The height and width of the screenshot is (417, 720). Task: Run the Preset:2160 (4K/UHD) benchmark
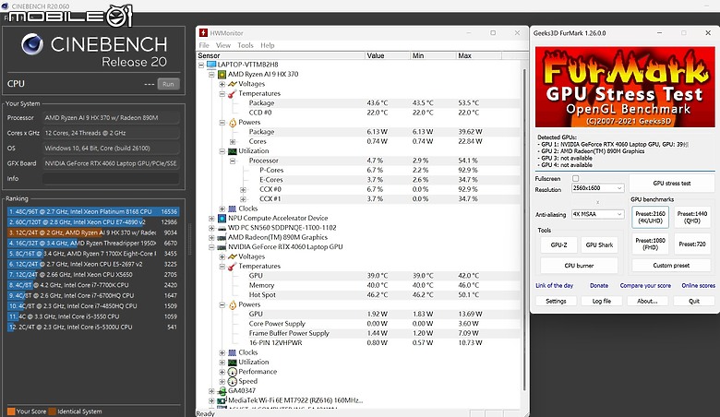650,217
